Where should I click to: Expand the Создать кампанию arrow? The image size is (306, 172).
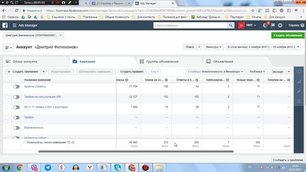tap(44, 72)
